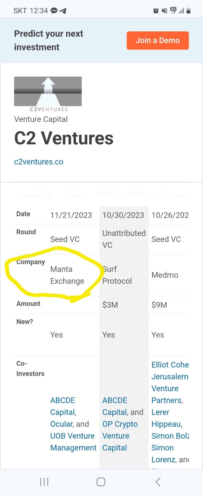Tap the KakaoTalk notification icon
The image size is (203, 496).
point(54,11)
